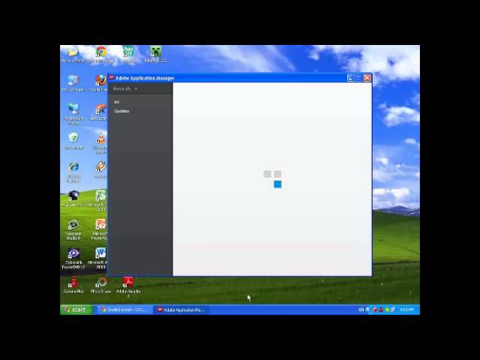Open the webcam application desktop shortcut
The image size is (480, 360).
coord(73,199)
